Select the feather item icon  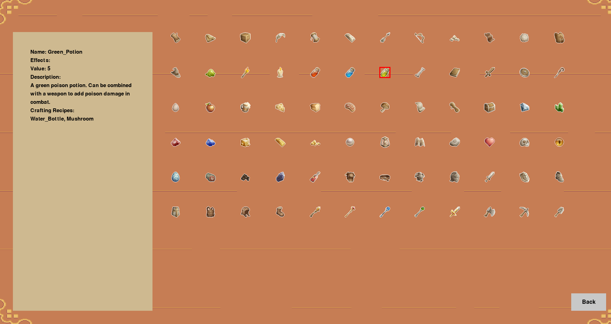[x=280, y=38]
